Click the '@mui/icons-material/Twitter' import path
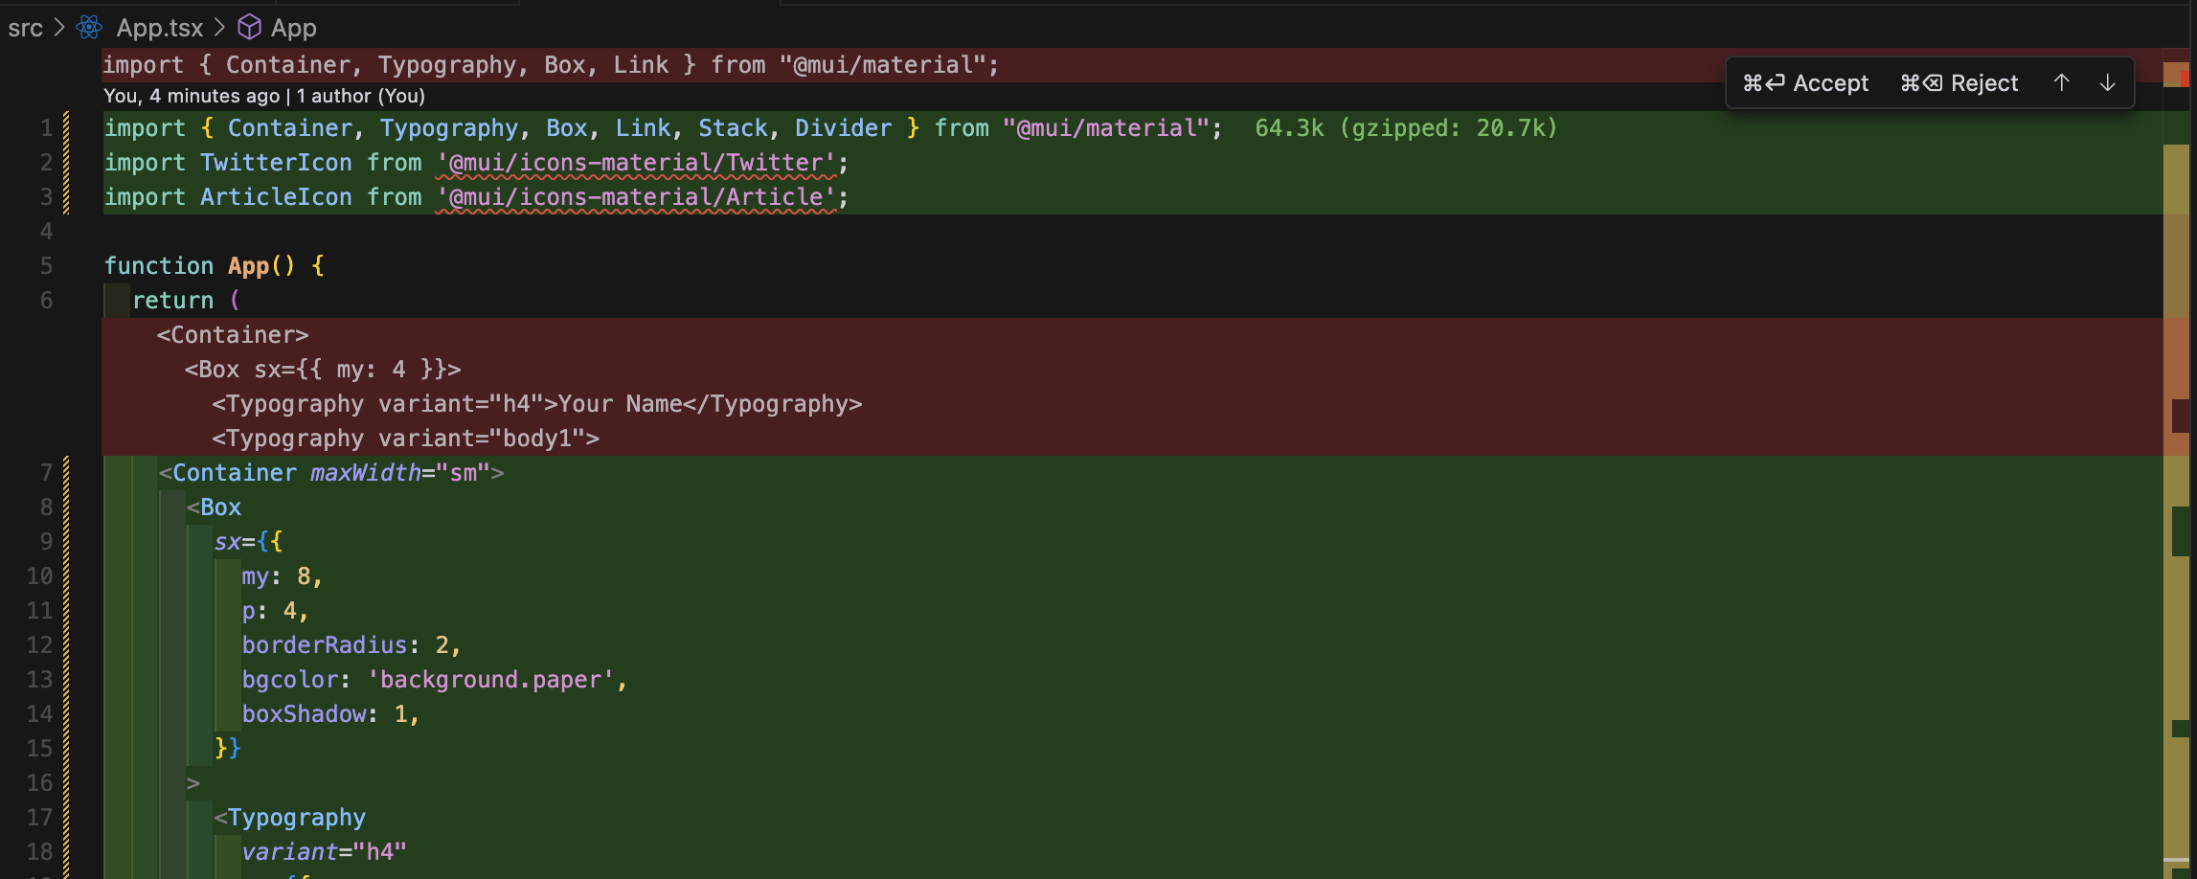Screen dimensions: 2197x879 coord(637,163)
